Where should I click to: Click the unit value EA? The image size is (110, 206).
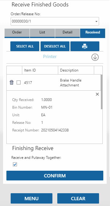pos(43,115)
